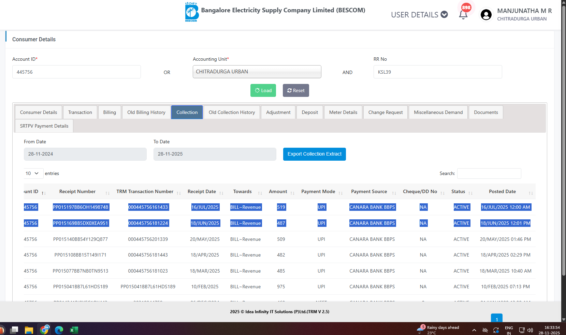Click sort arrows beside Posted Date column
566x335 pixels.
(x=531, y=193)
